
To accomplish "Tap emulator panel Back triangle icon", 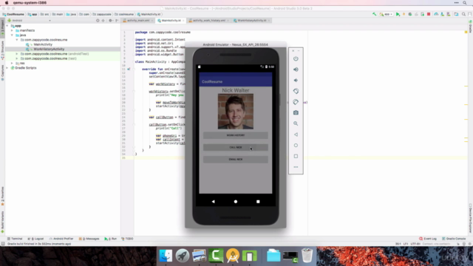I will click(x=296, y=134).
